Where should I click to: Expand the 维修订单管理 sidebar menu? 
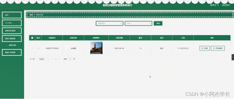point(12,52)
